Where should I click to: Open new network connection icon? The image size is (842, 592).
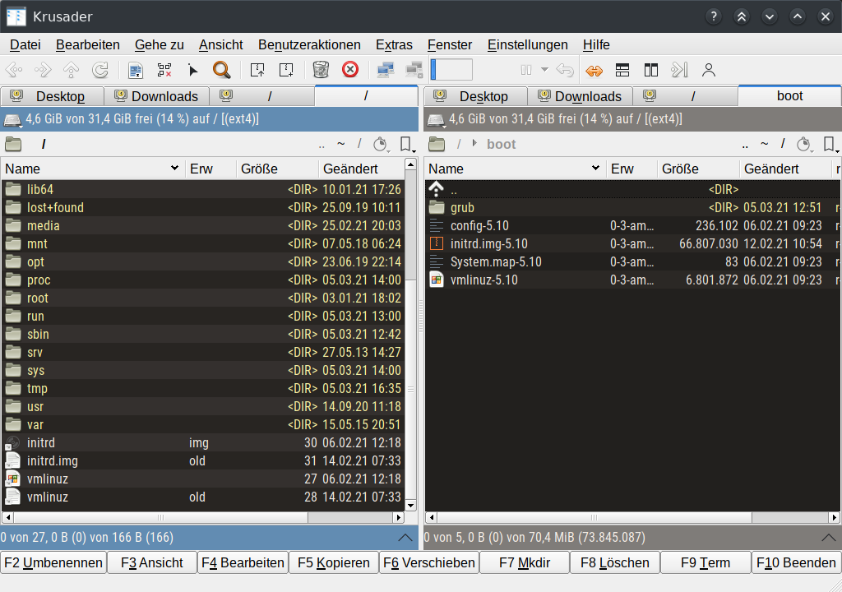pyautogui.click(x=386, y=70)
